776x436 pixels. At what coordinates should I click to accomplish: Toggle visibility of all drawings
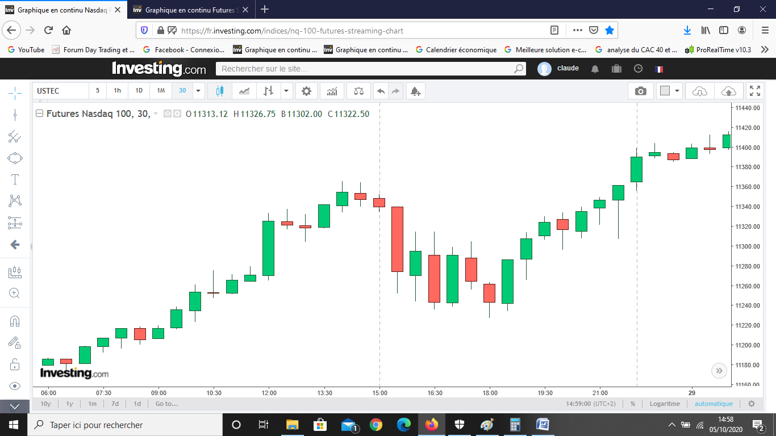click(x=15, y=386)
